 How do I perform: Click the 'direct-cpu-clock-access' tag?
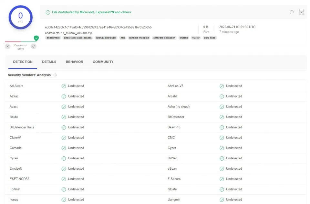(78, 38)
